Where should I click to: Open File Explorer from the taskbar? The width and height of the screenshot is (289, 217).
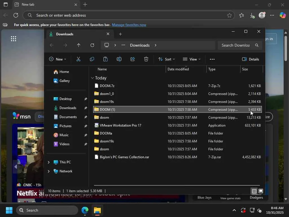pos(97,210)
